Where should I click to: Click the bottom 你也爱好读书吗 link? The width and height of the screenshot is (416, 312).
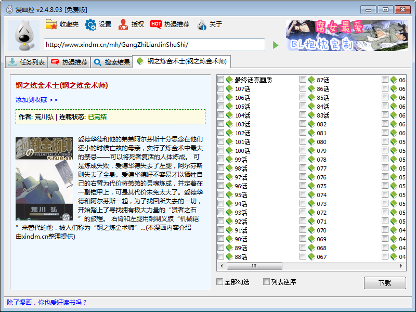[x=47, y=302]
